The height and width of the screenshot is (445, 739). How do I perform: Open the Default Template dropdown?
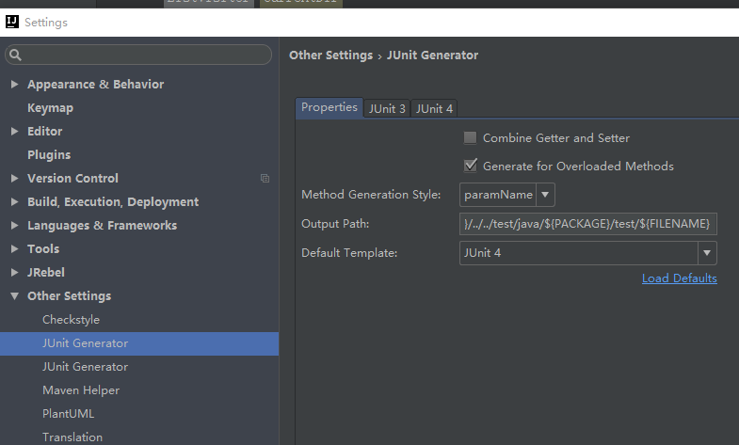[707, 253]
